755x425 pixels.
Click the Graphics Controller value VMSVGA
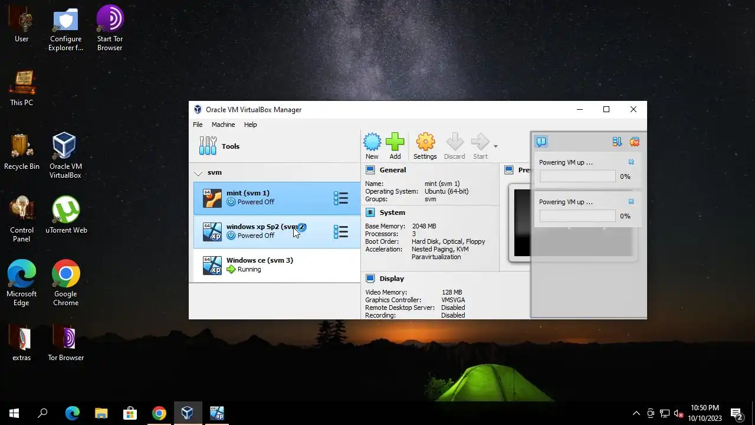click(453, 300)
